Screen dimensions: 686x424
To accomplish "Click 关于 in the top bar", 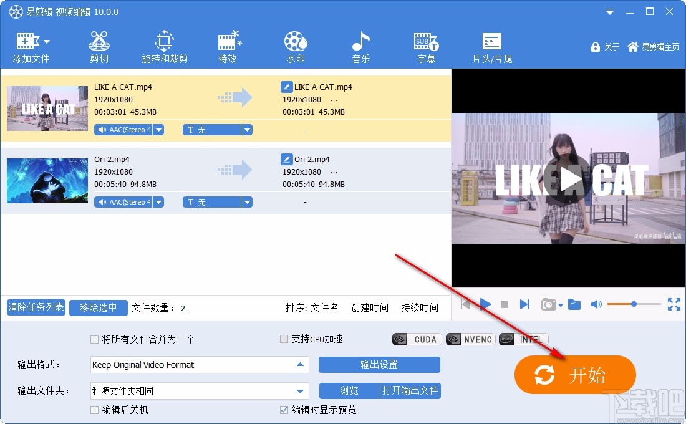I will (x=605, y=46).
